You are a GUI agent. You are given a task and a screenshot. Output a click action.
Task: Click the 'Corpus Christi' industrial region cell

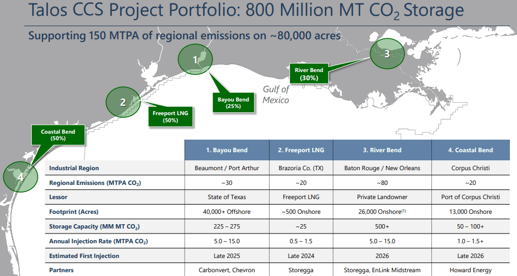471,168
